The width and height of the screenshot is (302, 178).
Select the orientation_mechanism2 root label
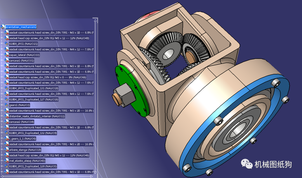[x=21, y=27]
